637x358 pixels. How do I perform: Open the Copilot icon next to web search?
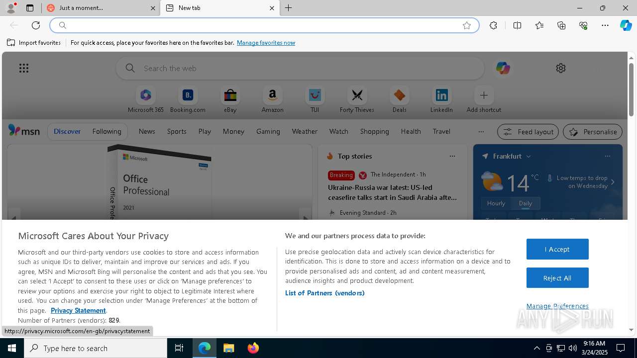[x=503, y=68]
